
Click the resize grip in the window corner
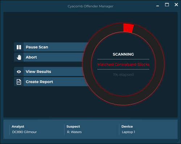pos(179,142)
